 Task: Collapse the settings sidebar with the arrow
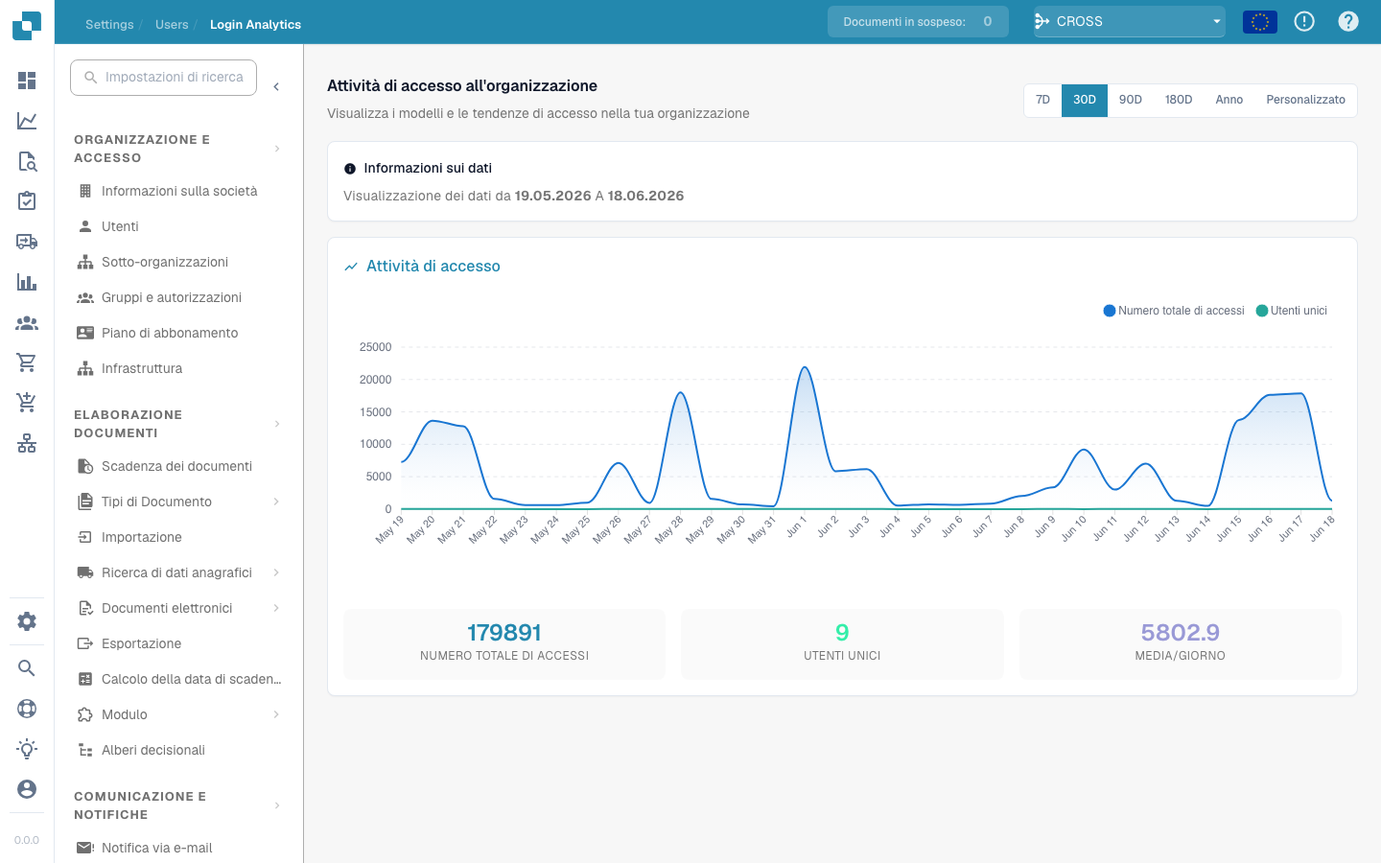point(276,86)
